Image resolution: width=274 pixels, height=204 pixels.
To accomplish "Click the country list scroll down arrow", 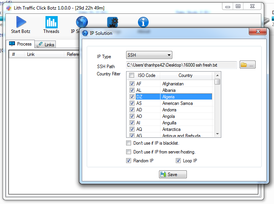I will 217,134.
